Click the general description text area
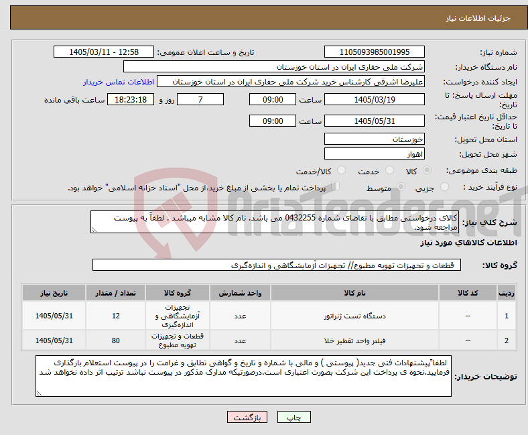Image resolution: width=528 pixels, height=435 pixels. pyautogui.click(x=275, y=222)
